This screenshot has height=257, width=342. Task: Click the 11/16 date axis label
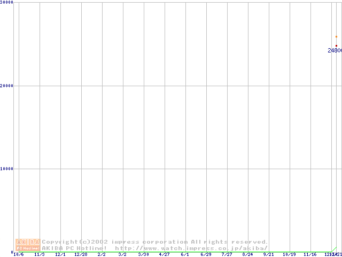pos(310,254)
